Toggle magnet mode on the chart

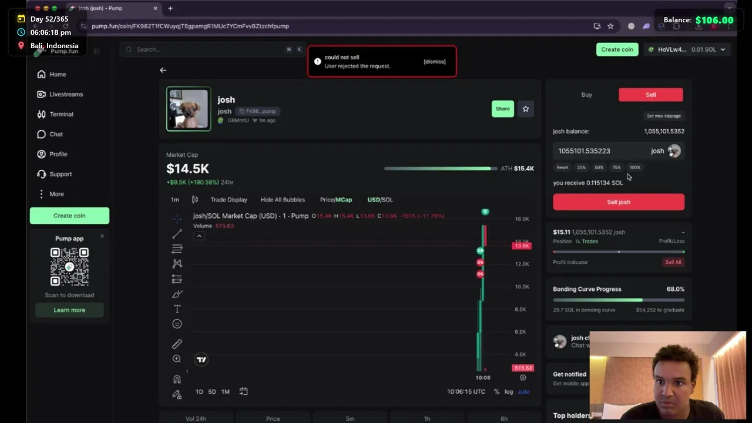point(177,379)
